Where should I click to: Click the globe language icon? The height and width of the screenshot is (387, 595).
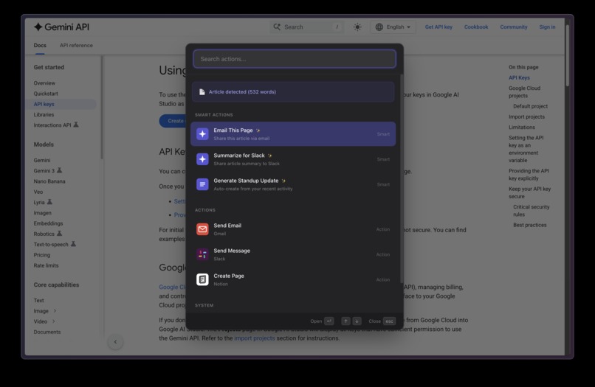coord(379,27)
